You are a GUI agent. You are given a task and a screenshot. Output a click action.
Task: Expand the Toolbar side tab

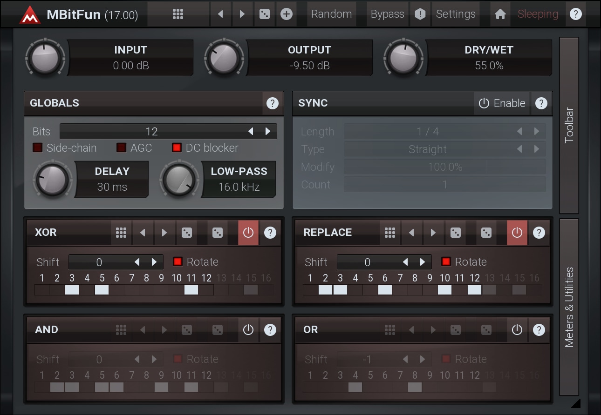[x=569, y=125]
